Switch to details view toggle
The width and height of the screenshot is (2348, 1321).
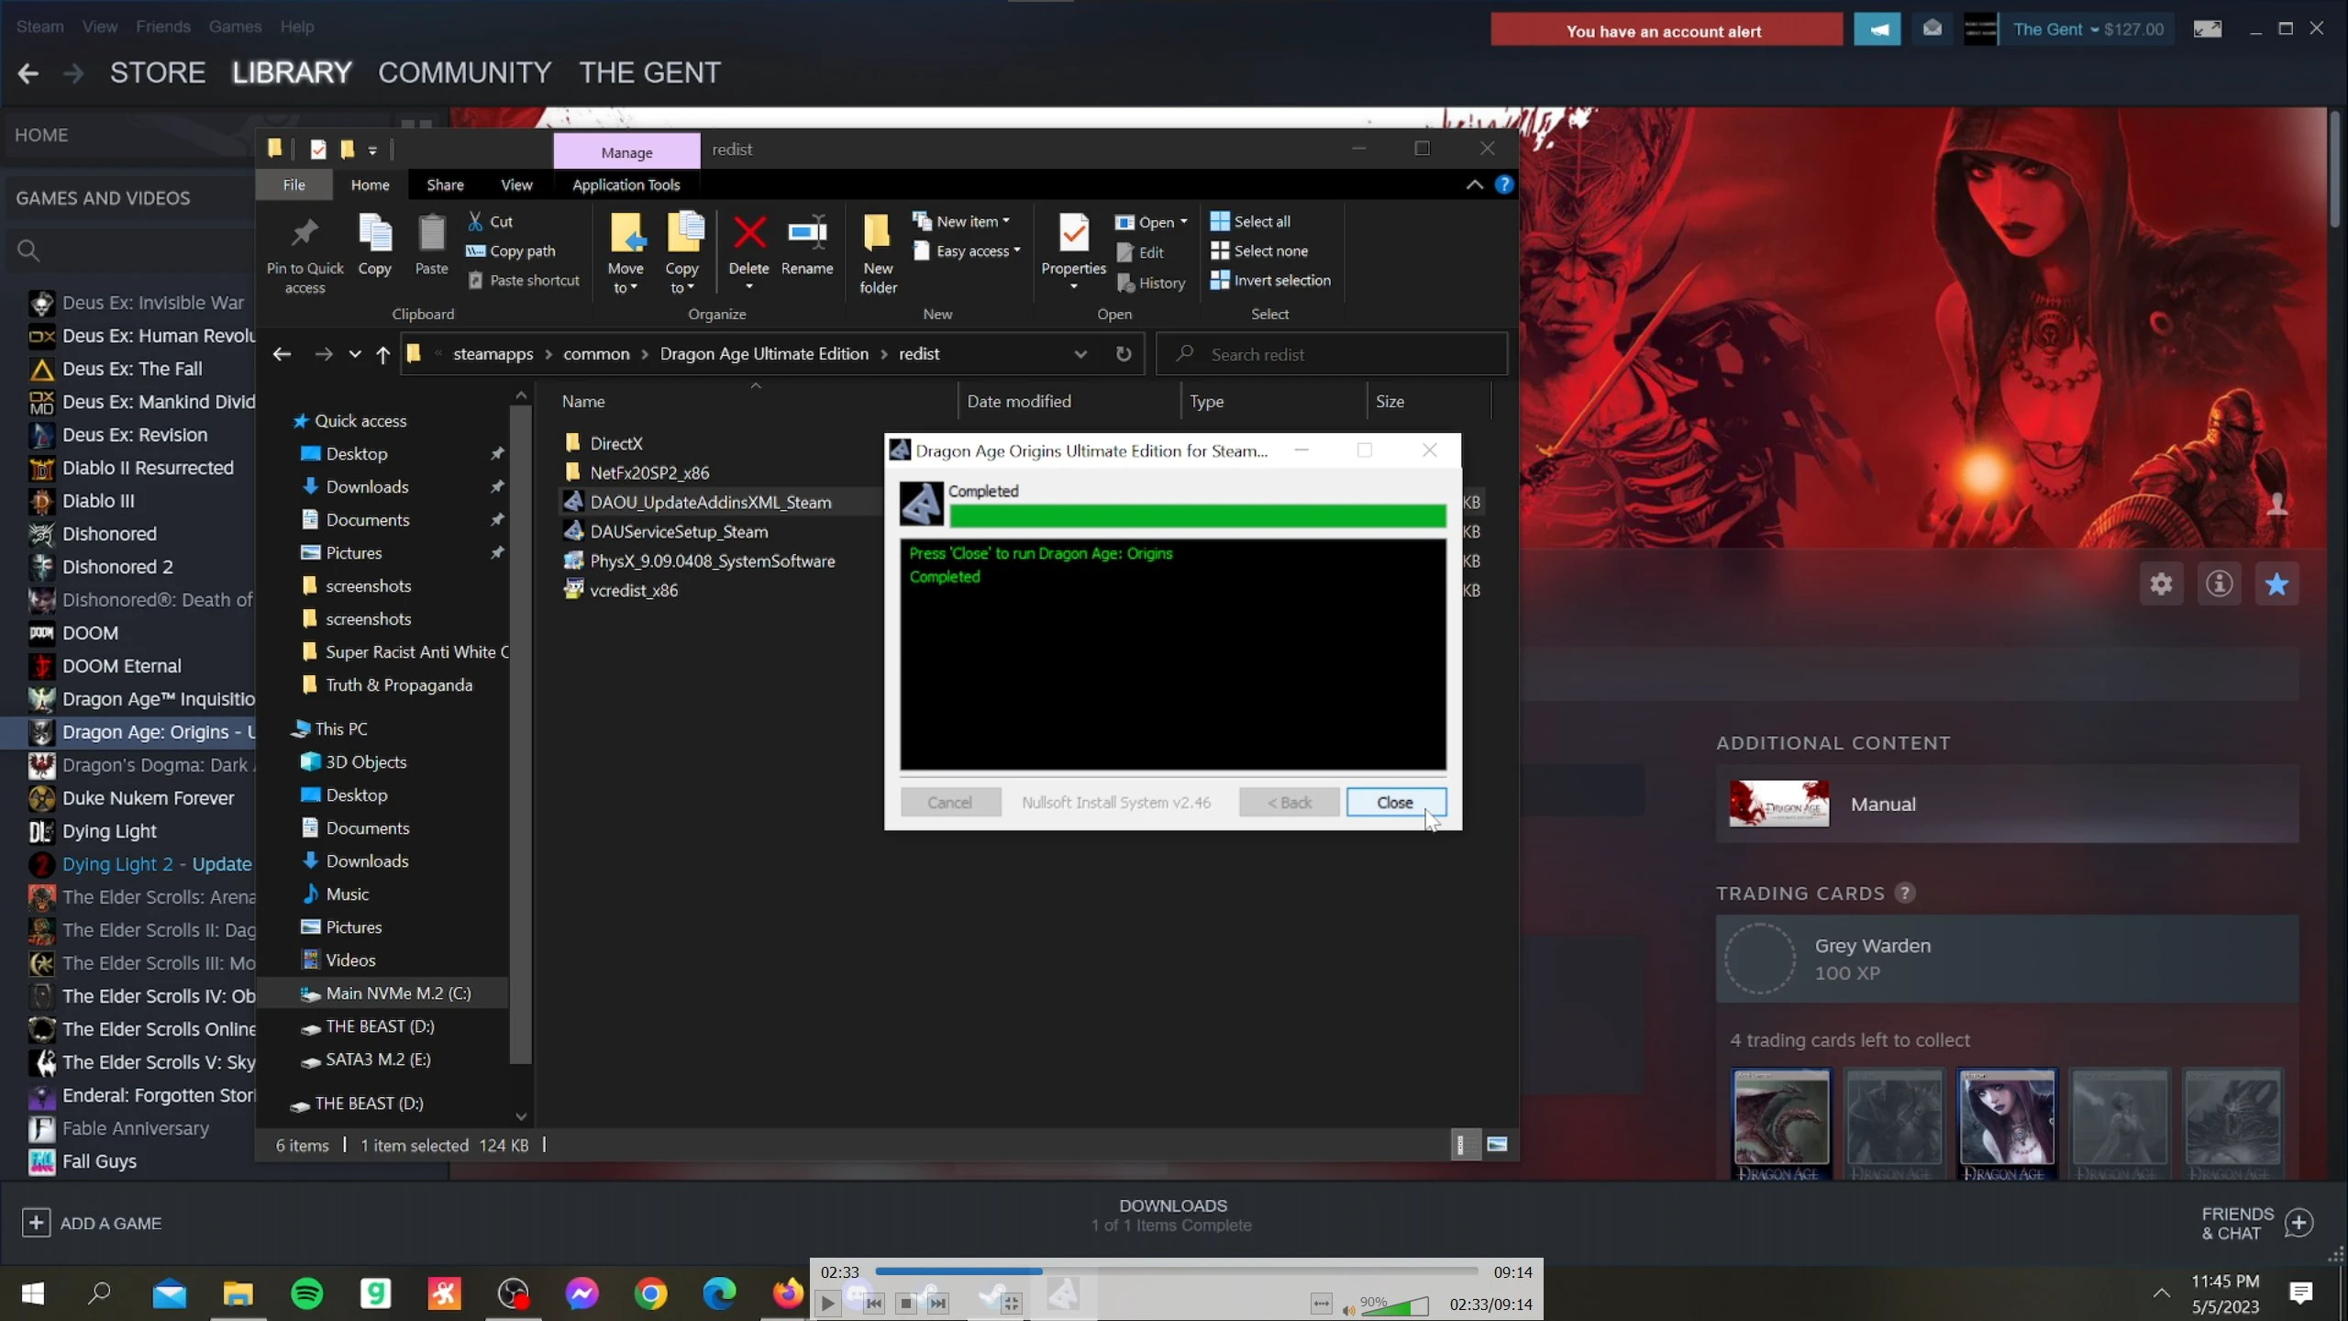point(1465,1145)
